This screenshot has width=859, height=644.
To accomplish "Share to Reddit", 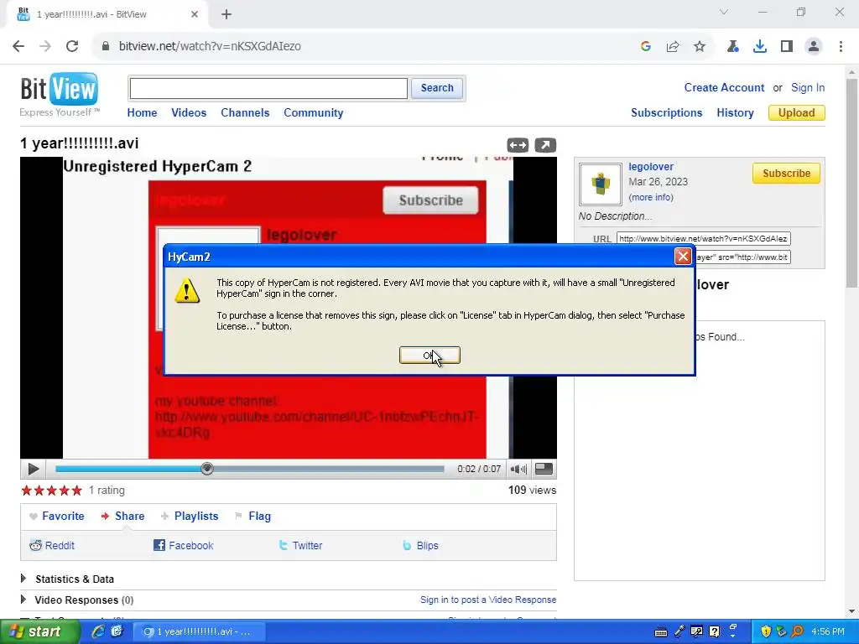I will click(x=52, y=545).
